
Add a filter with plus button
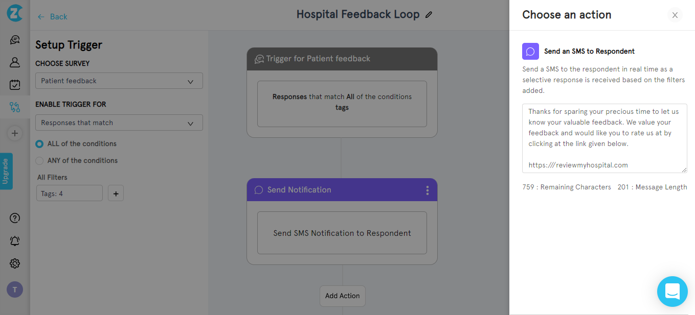tap(116, 193)
